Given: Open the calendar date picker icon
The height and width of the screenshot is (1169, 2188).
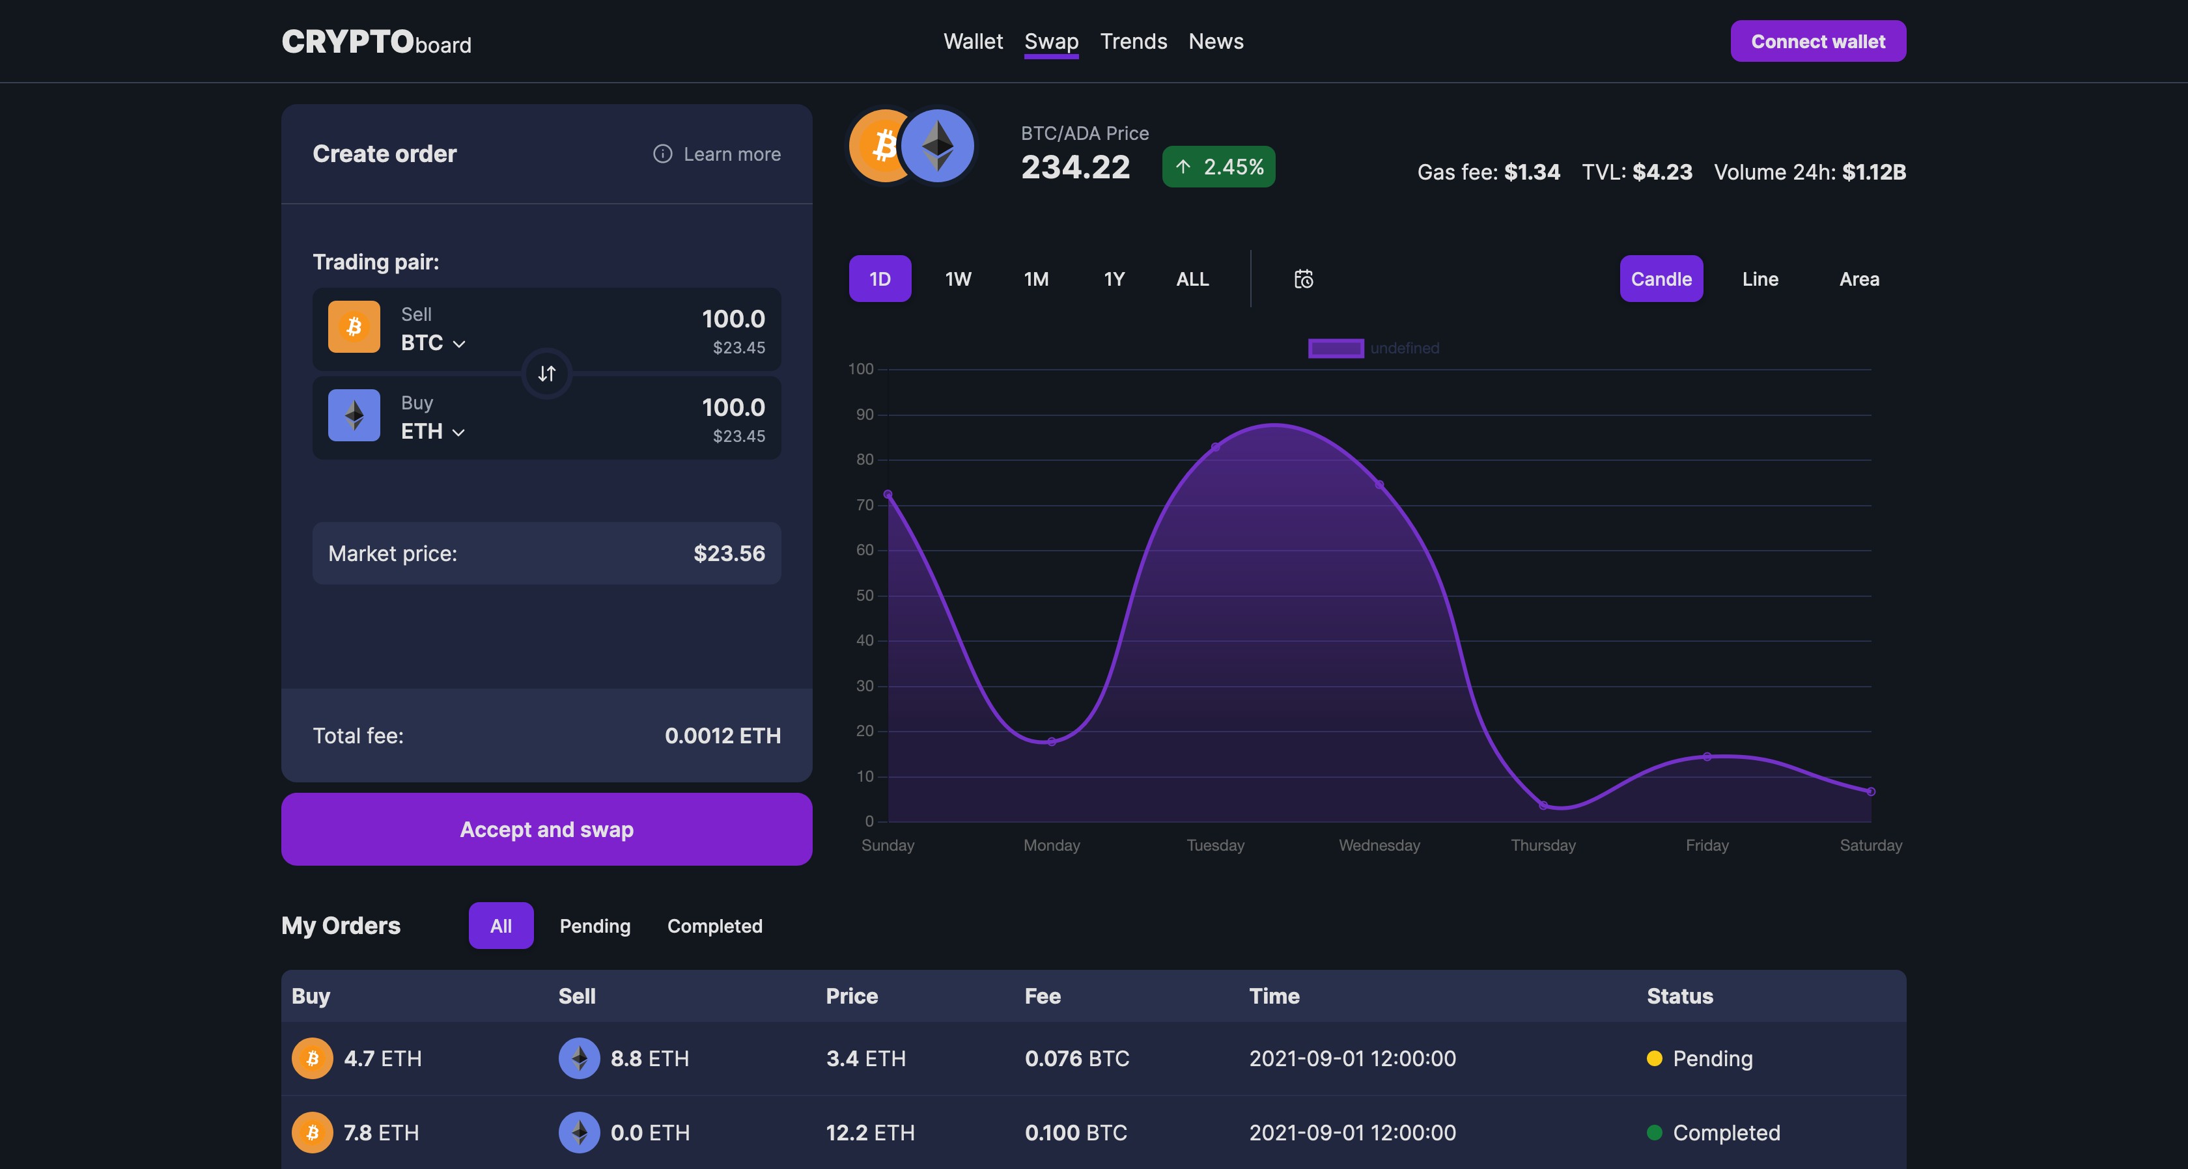Looking at the screenshot, I should coord(1304,279).
